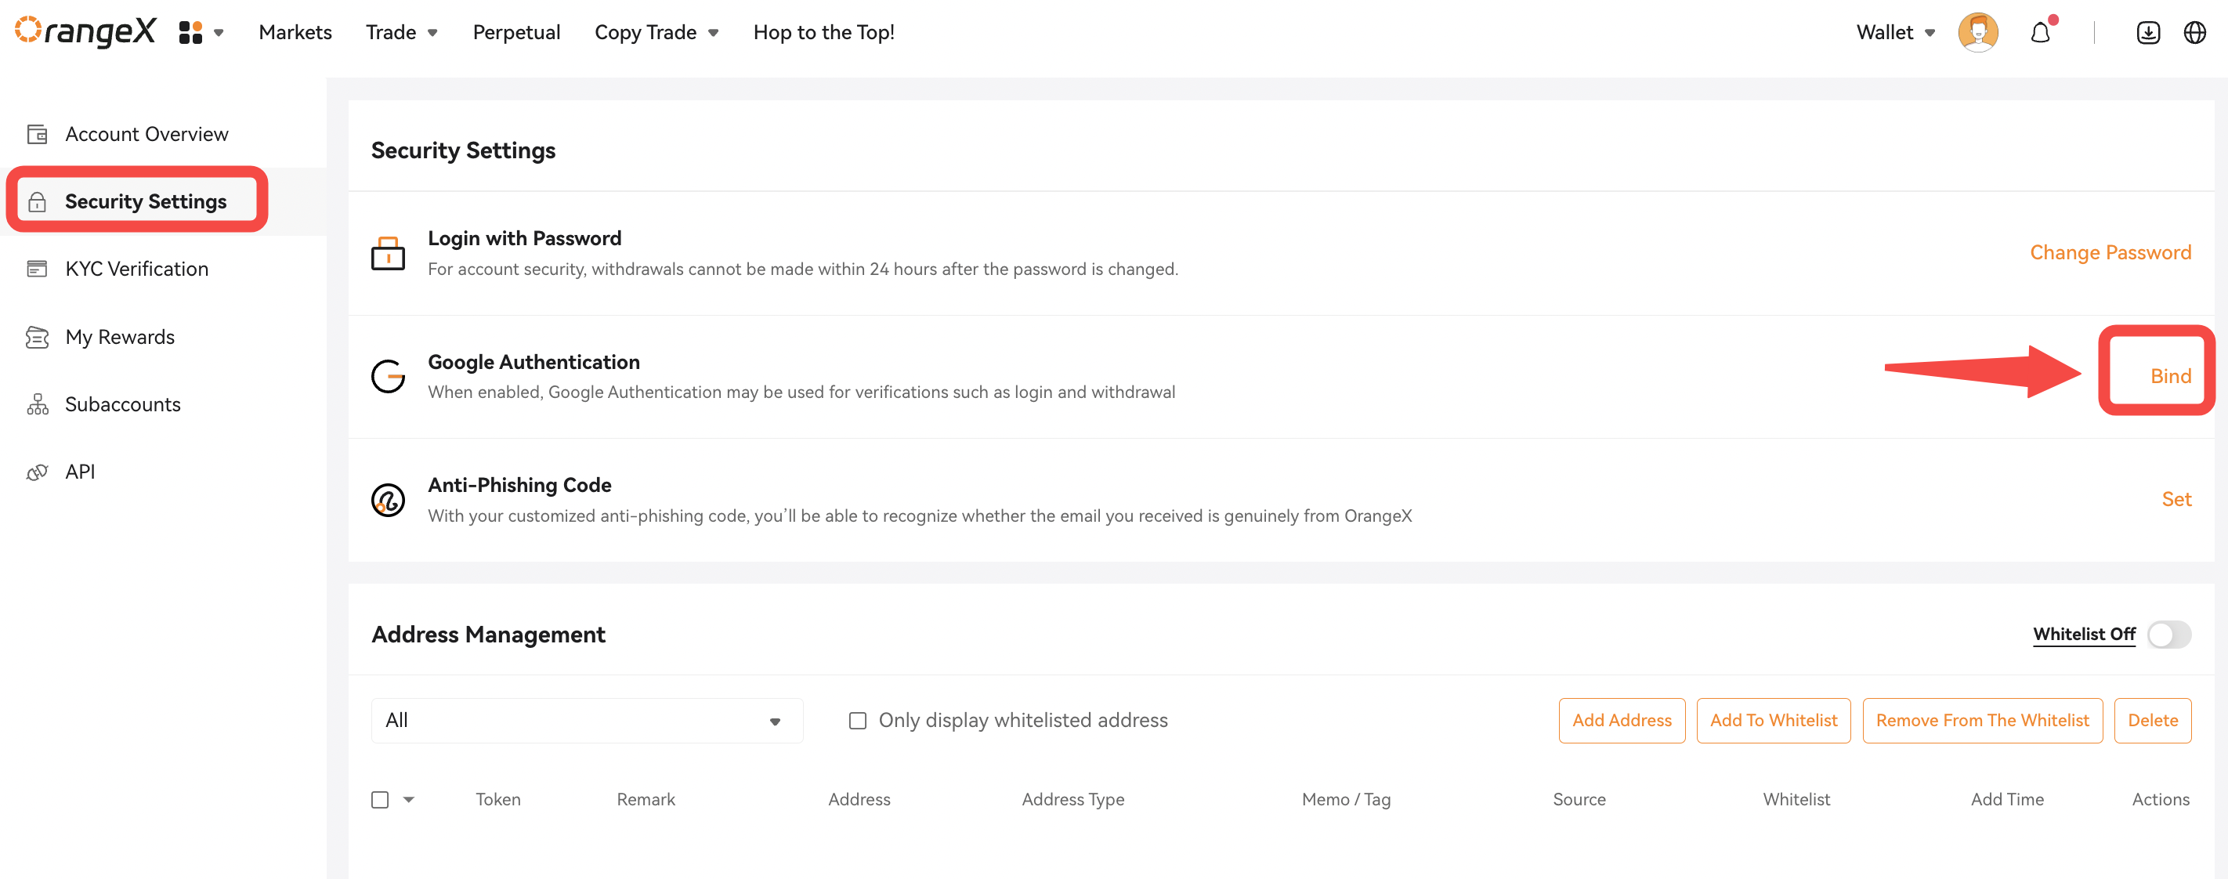Open the Markets page
The width and height of the screenshot is (2228, 879).
[295, 33]
